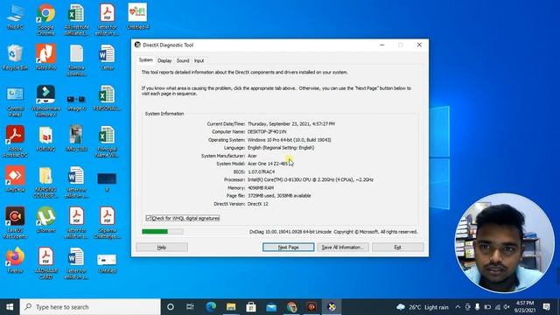Viewport: 560px width, 315px height.
Task: Open the weather widget showing Light rain
Action: 423,307
